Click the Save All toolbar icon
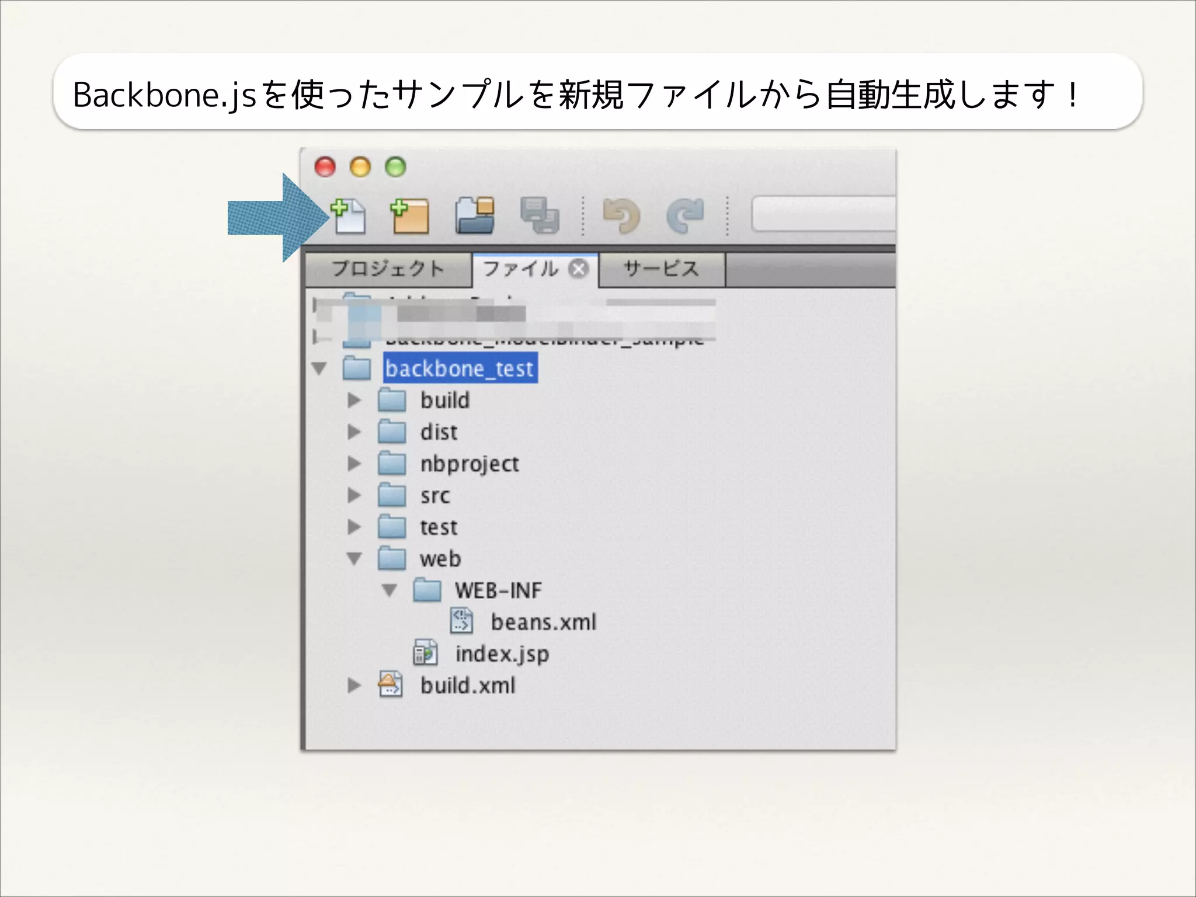The width and height of the screenshot is (1196, 897). coord(540,216)
